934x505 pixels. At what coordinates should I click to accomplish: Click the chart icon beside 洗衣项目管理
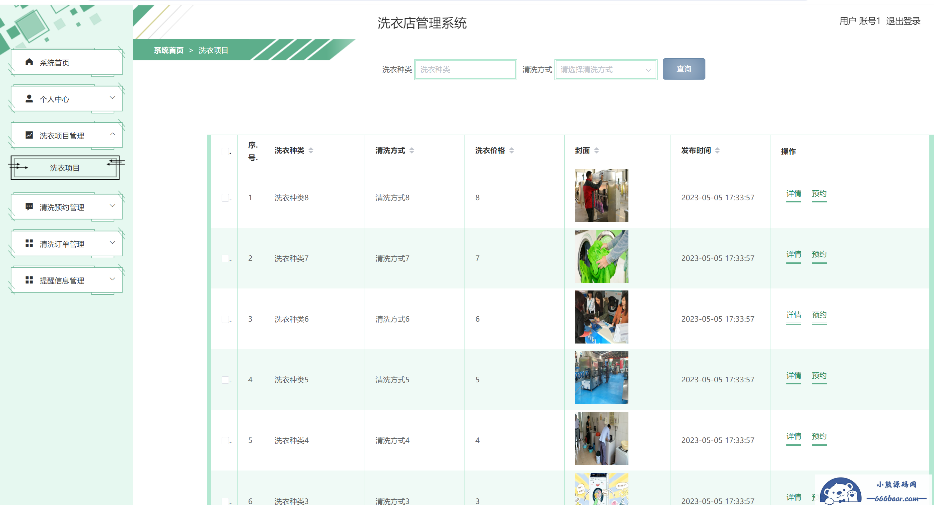[x=30, y=135]
